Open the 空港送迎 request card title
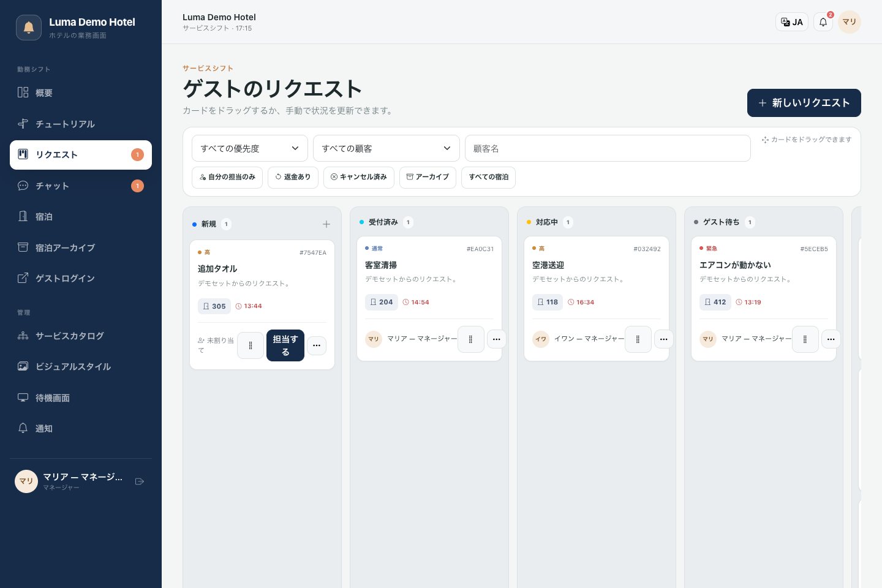The height and width of the screenshot is (588, 882). click(x=548, y=265)
